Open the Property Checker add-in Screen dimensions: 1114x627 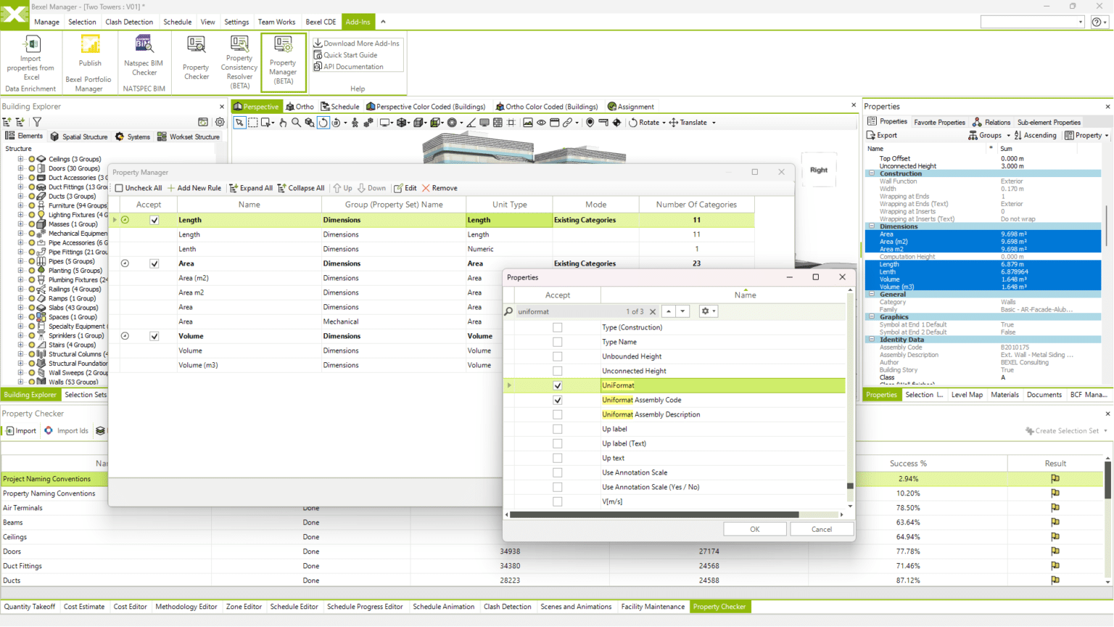[196, 57]
